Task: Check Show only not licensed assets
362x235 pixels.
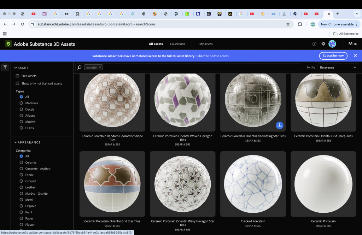Action: point(17,84)
